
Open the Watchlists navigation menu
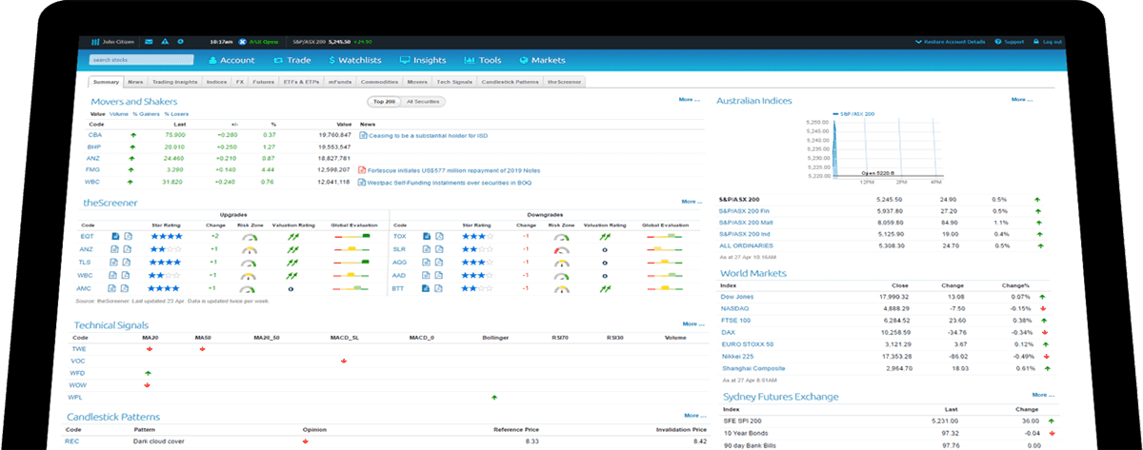point(355,60)
